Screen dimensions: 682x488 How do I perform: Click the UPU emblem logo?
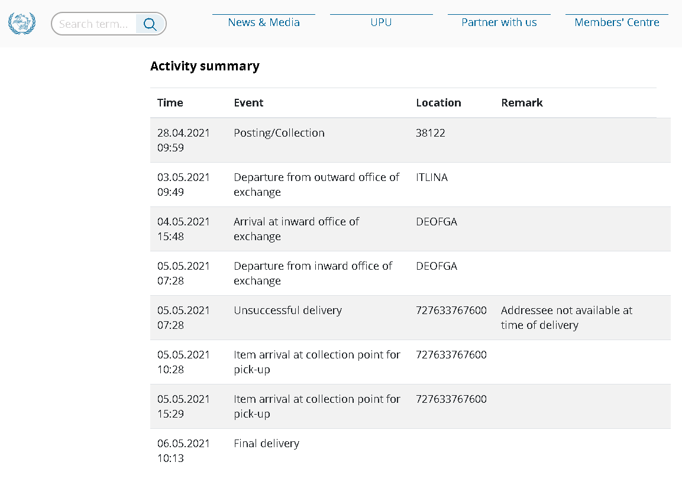[x=22, y=24]
